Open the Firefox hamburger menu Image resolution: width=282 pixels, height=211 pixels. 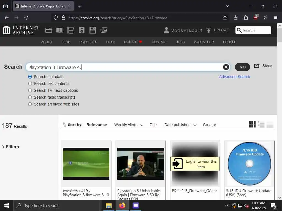pos(275,18)
